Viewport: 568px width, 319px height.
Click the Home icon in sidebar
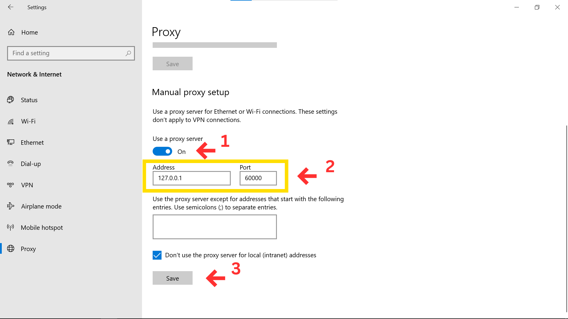pyautogui.click(x=11, y=32)
